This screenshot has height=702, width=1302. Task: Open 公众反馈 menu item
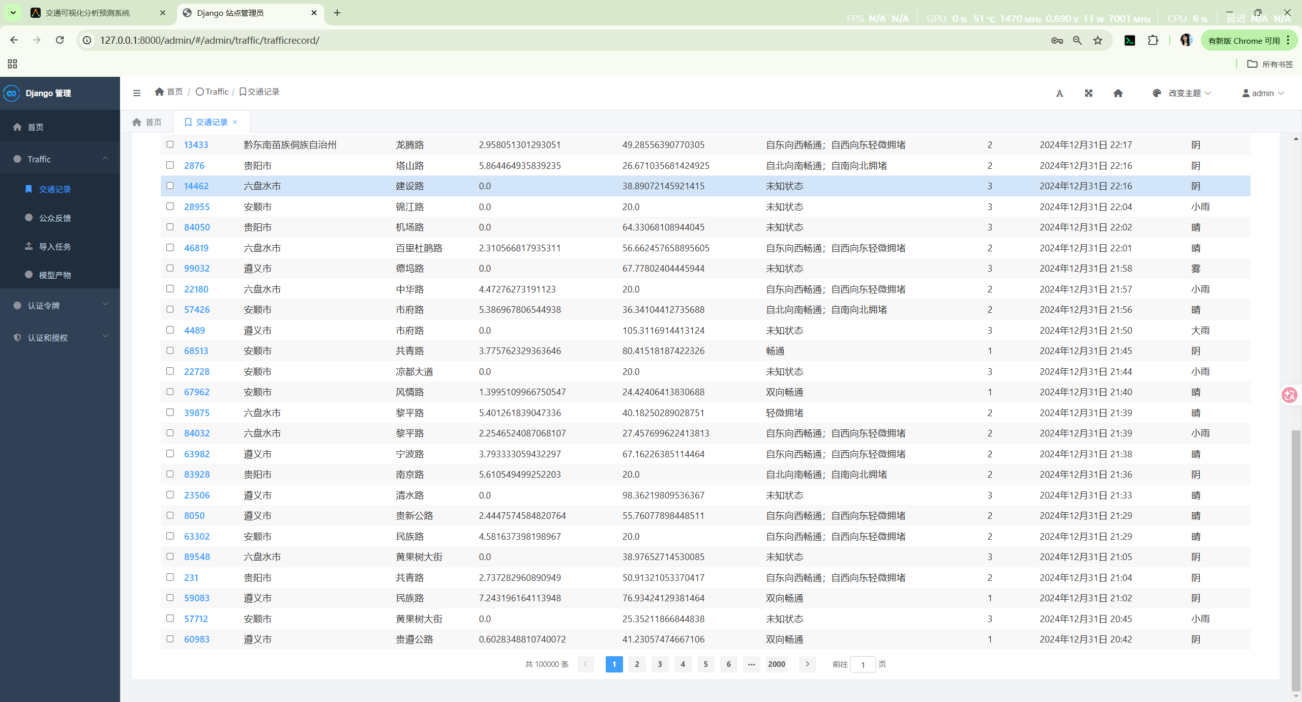pyautogui.click(x=55, y=218)
